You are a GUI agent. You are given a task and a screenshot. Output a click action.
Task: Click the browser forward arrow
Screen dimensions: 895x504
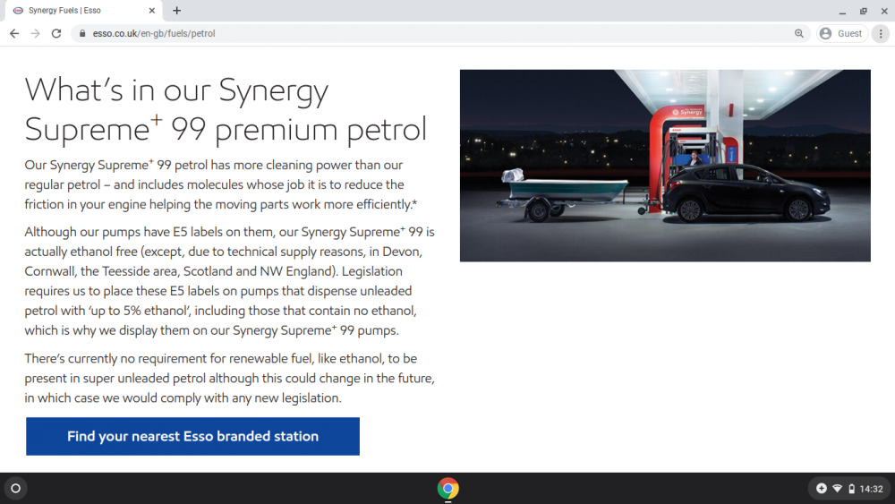click(x=36, y=34)
